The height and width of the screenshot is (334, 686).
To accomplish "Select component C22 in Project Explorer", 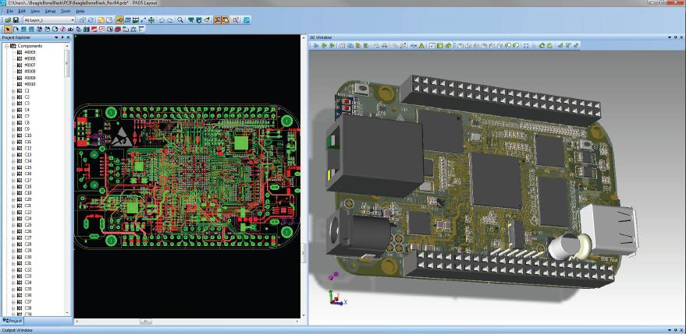I will [27, 213].
